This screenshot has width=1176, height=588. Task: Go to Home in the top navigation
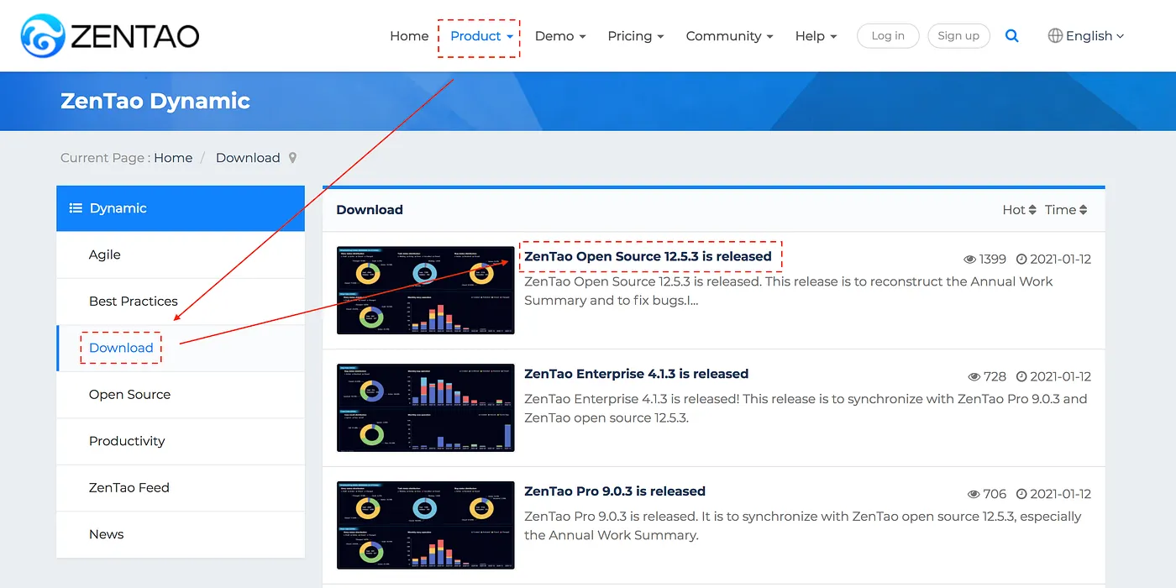pyautogui.click(x=409, y=36)
